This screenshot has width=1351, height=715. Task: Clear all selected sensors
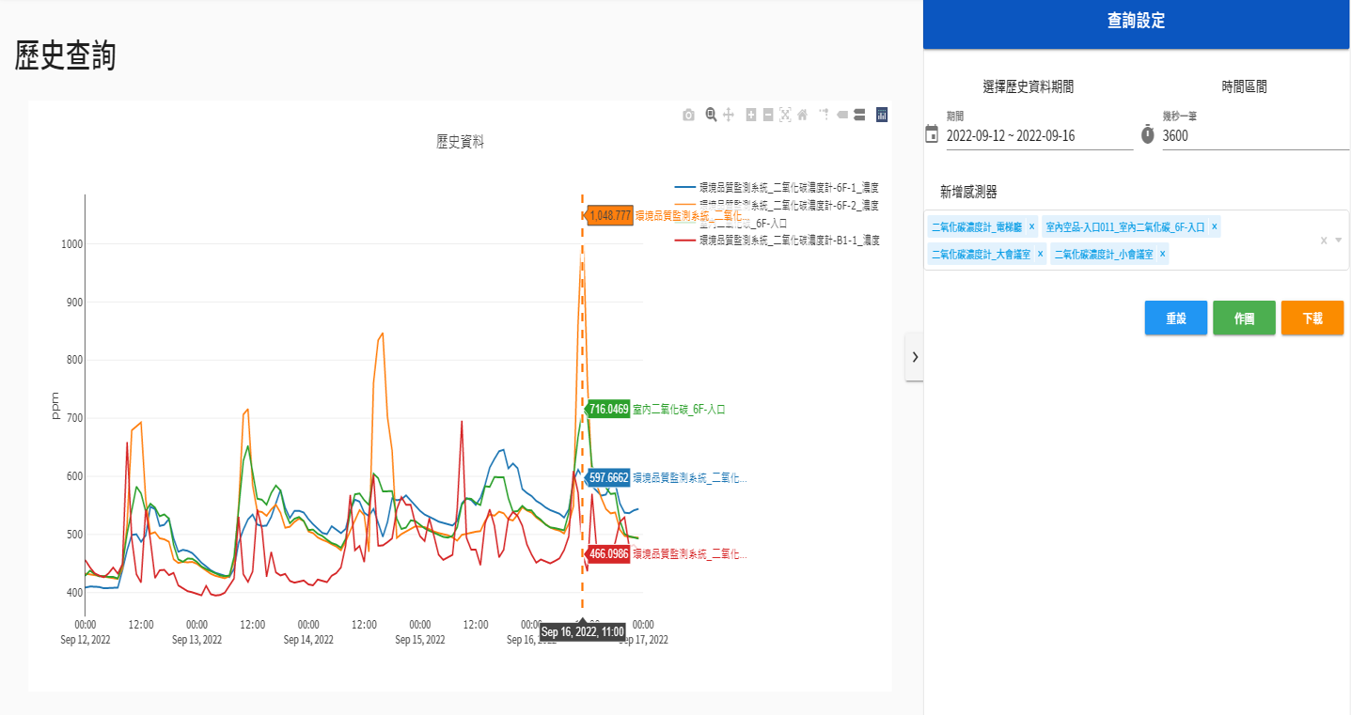pyautogui.click(x=1324, y=241)
